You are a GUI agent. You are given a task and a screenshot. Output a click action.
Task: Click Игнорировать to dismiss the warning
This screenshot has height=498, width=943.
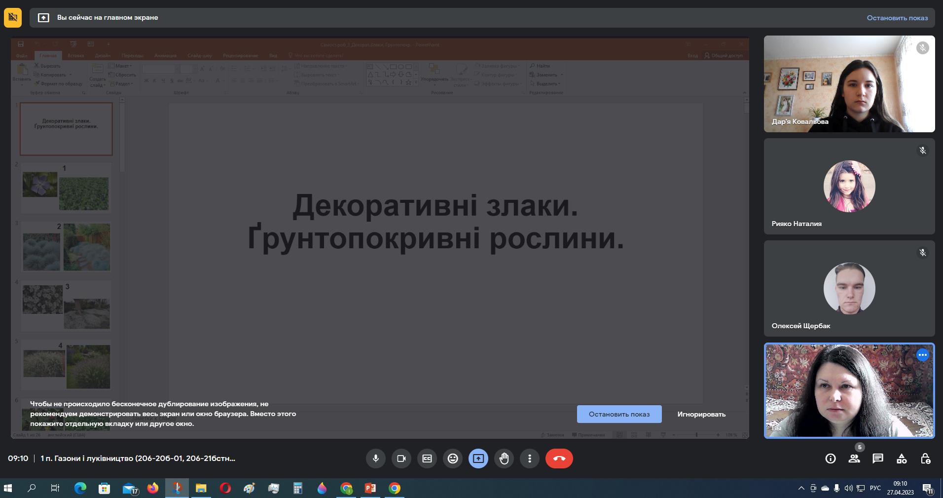701,414
